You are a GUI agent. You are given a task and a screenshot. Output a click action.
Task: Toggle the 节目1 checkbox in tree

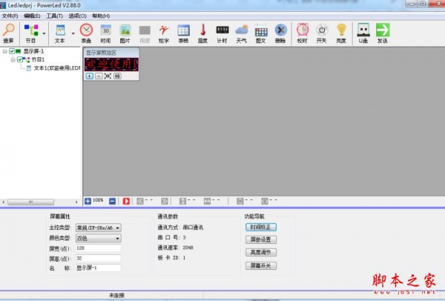tap(21, 59)
